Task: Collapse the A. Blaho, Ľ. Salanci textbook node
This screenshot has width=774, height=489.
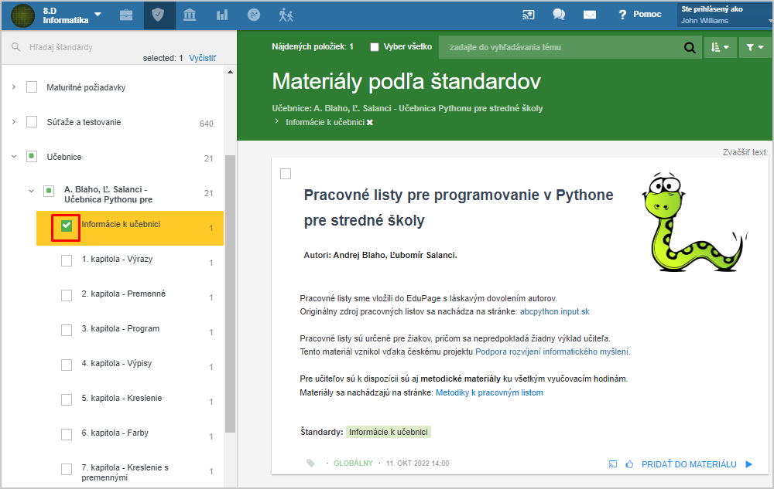Action: tap(31, 191)
